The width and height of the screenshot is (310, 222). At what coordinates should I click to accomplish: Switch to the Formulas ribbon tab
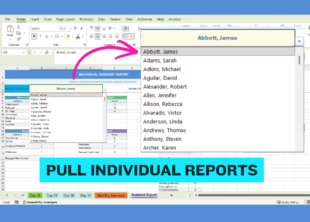click(86, 19)
